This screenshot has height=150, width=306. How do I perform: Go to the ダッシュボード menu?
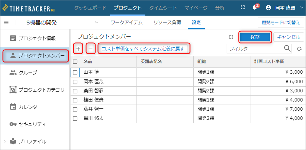tap(90, 8)
